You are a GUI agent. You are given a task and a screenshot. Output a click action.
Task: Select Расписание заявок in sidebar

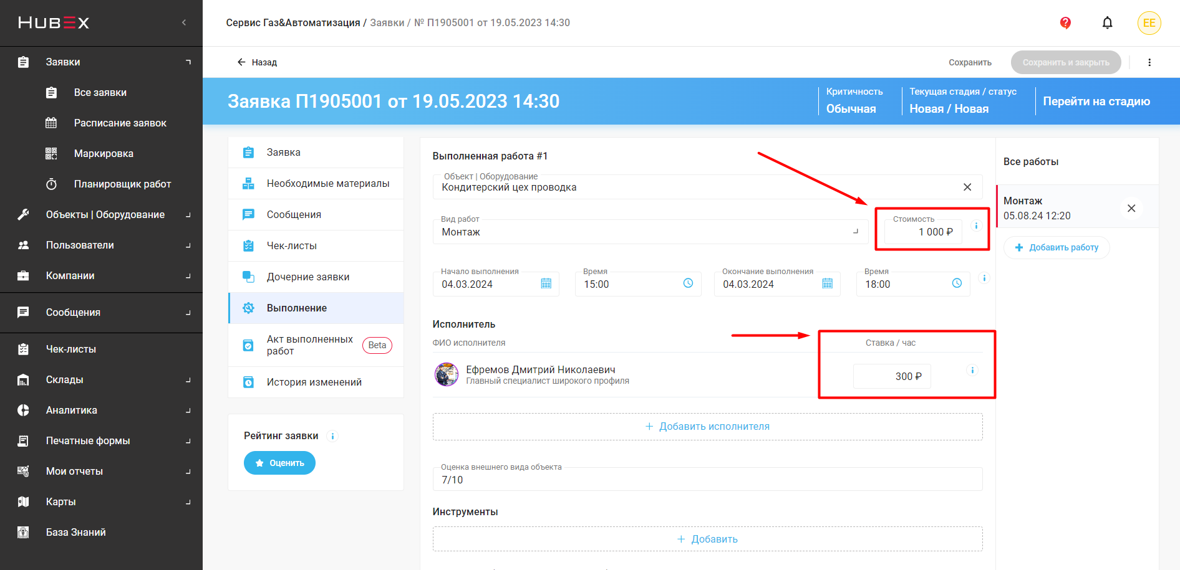120,123
